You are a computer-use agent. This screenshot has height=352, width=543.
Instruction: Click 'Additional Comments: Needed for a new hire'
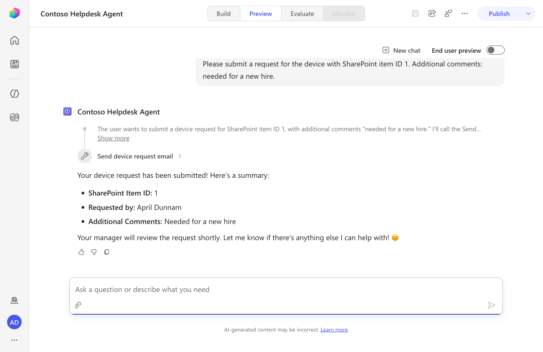tap(162, 221)
